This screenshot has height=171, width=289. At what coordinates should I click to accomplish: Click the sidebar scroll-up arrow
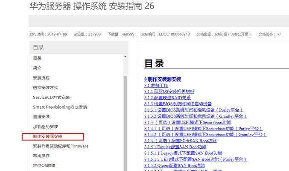(x=126, y=56)
